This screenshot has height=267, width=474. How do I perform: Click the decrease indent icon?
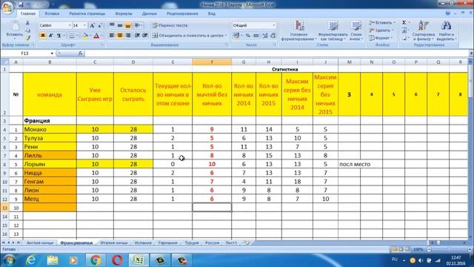(x=137, y=36)
